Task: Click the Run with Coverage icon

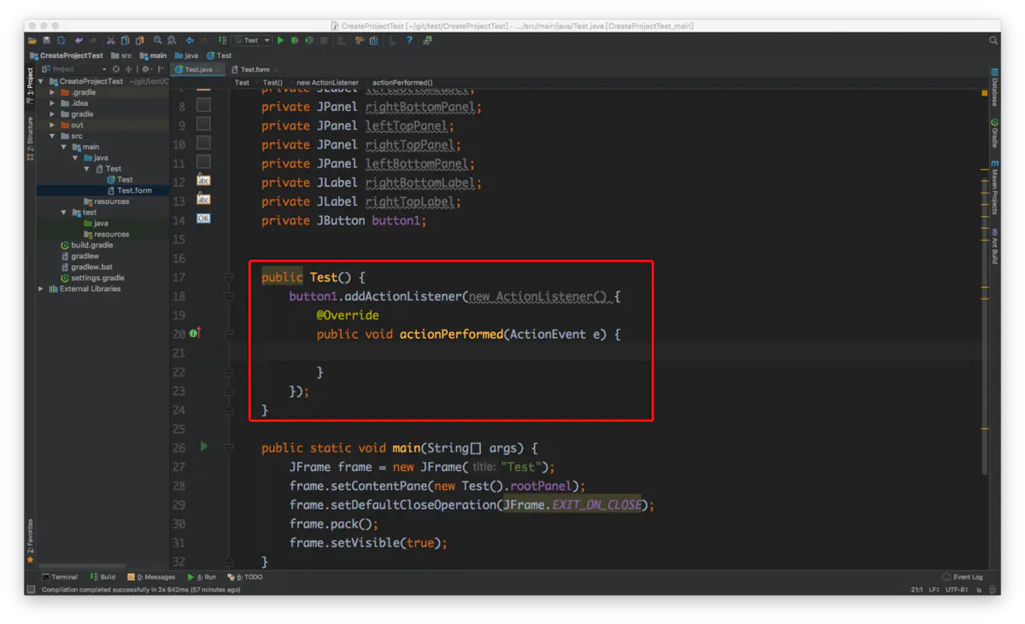Action: click(x=309, y=40)
